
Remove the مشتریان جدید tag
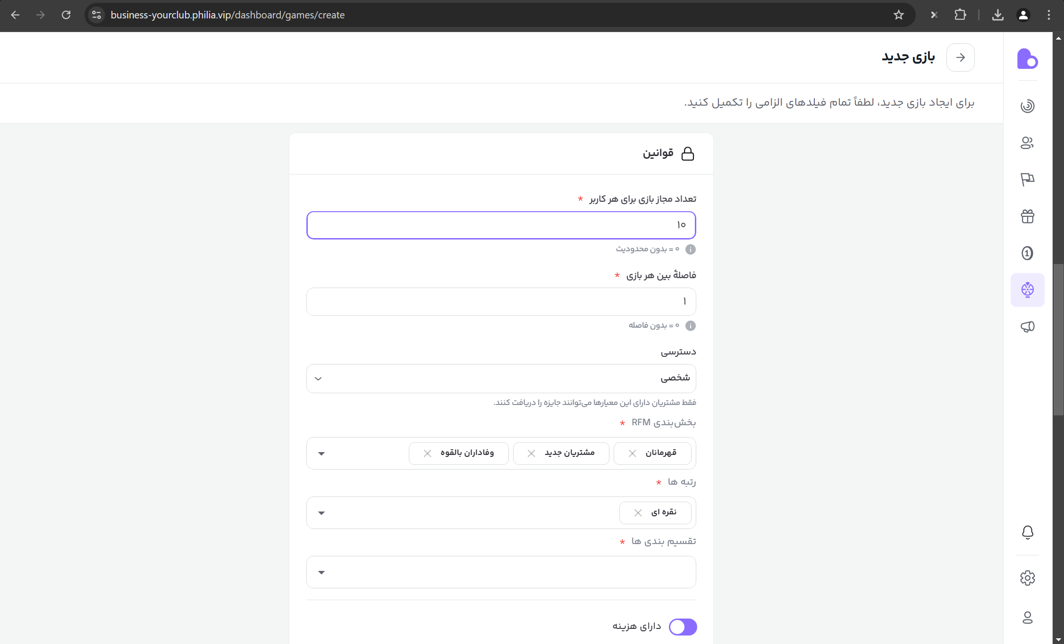tap(531, 453)
